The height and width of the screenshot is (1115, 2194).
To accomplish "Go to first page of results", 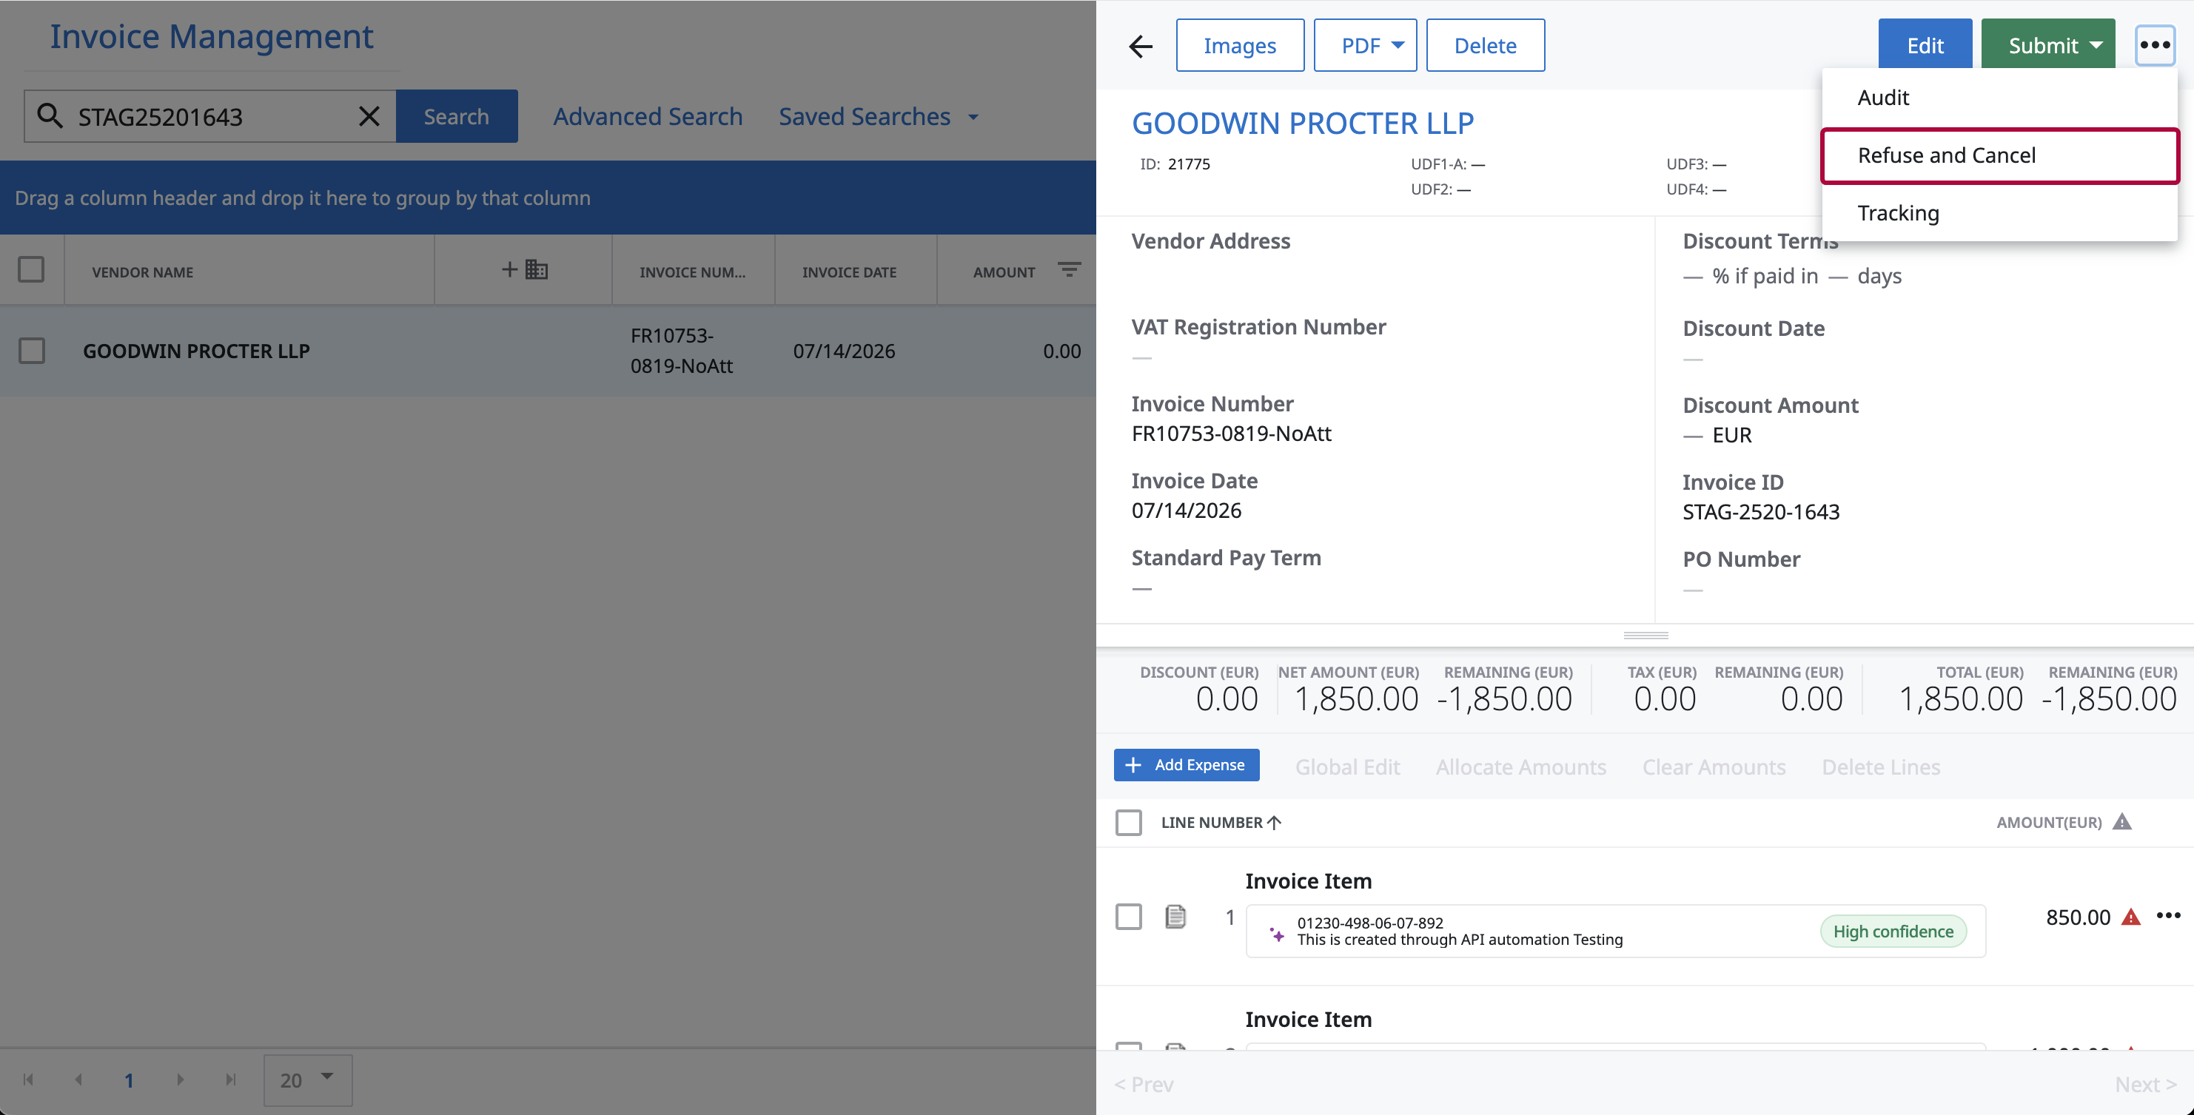I will [28, 1079].
